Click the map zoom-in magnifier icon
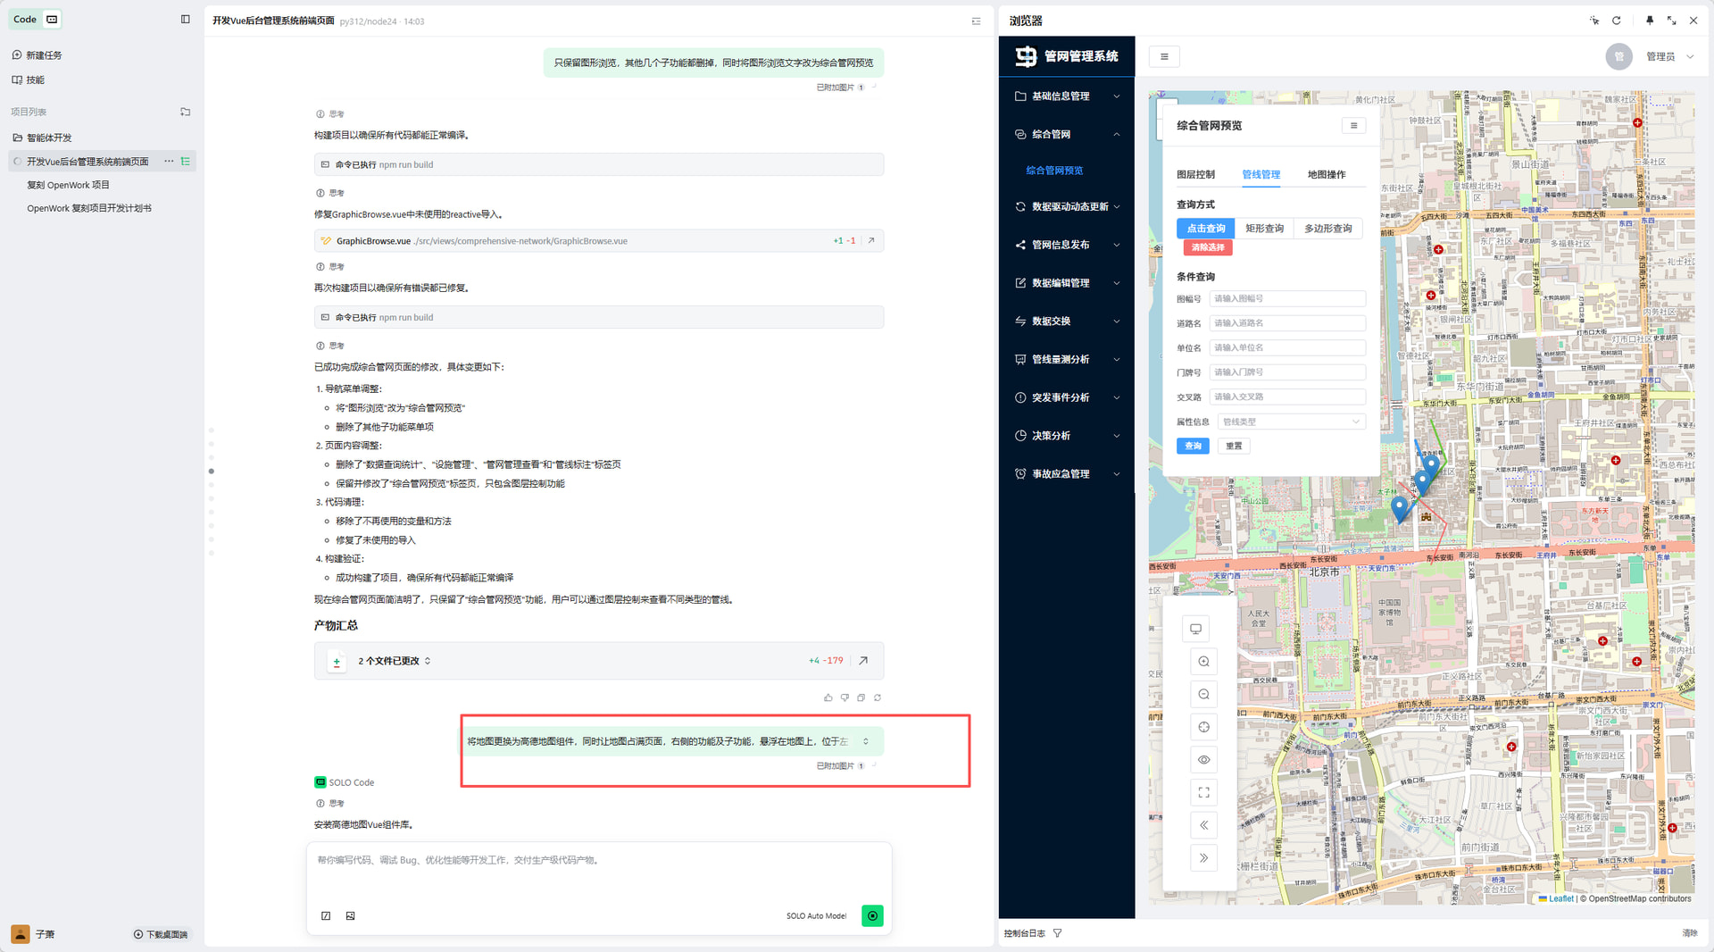 (1203, 662)
